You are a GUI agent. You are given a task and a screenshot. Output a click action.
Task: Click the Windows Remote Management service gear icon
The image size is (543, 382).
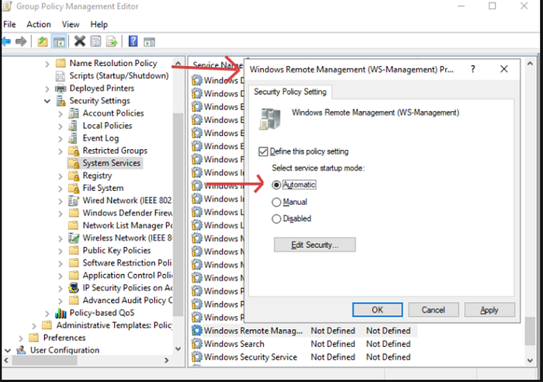tap(197, 331)
